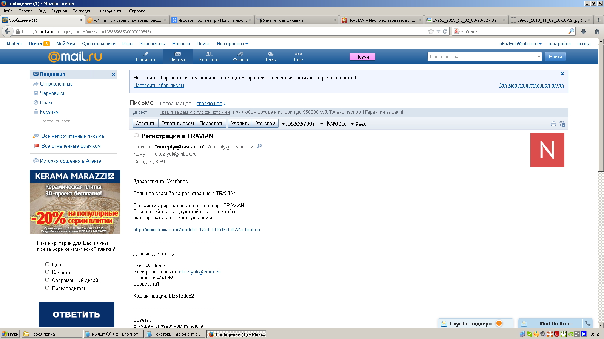Image resolution: width=604 pixels, height=339 pixels.
Task: Open the volume speaker tray icon
Action: pyautogui.click(x=543, y=334)
